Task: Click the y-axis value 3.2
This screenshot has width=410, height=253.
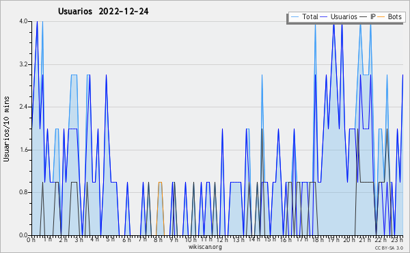Action: point(23,64)
